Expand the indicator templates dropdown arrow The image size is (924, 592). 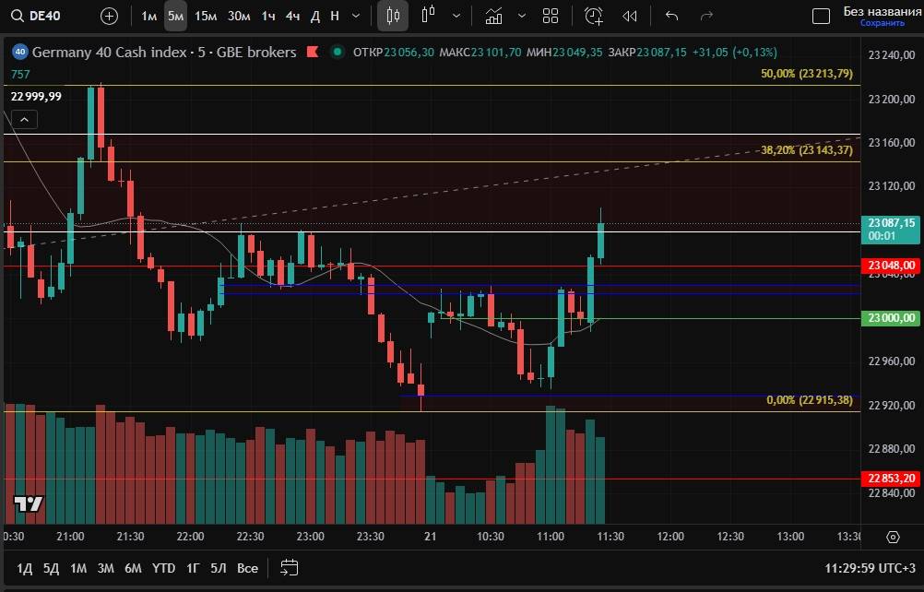pyautogui.click(x=522, y=16)
